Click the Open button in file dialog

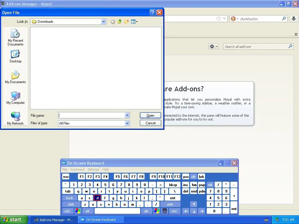point(150,116)
